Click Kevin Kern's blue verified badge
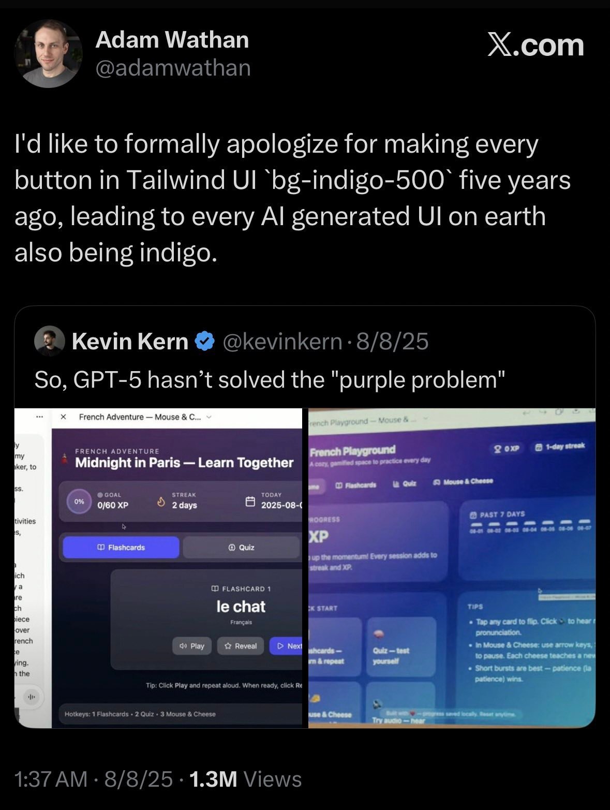The height and width of the screenshot is (810, 610). click(x=205, y=342)
